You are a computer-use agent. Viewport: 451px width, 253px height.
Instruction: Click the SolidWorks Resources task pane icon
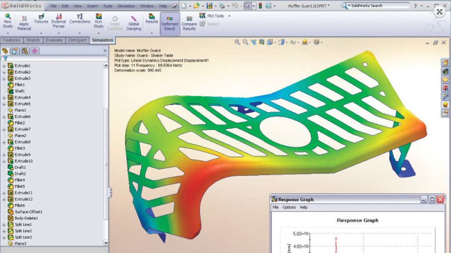tap(445, 62)
